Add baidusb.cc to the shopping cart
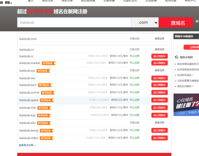Image resolution: width=199 pixels, height=156 pixels. (160, 56)
